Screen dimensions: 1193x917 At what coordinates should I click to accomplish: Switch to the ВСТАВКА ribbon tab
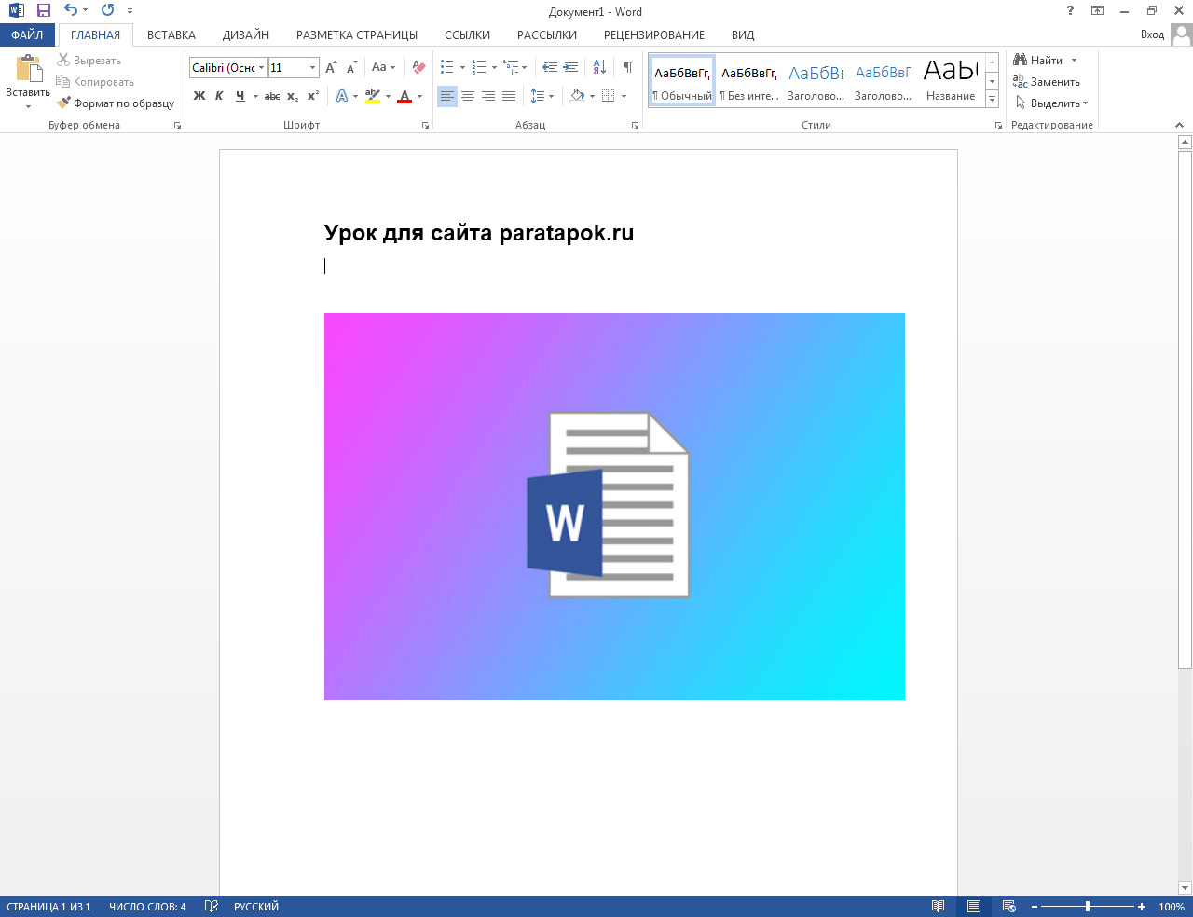[x=171, y=35]
